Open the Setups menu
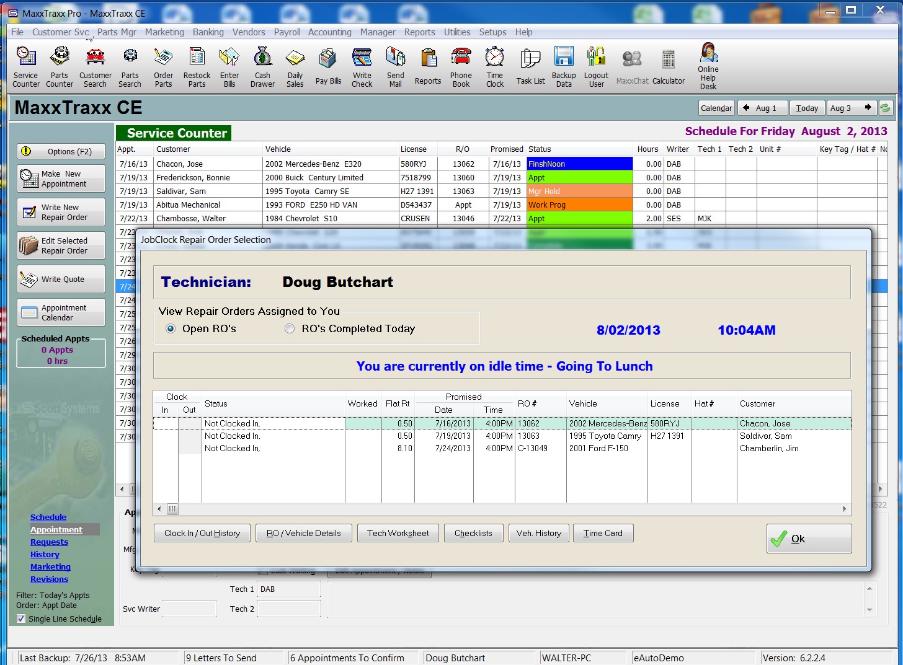 492,32
